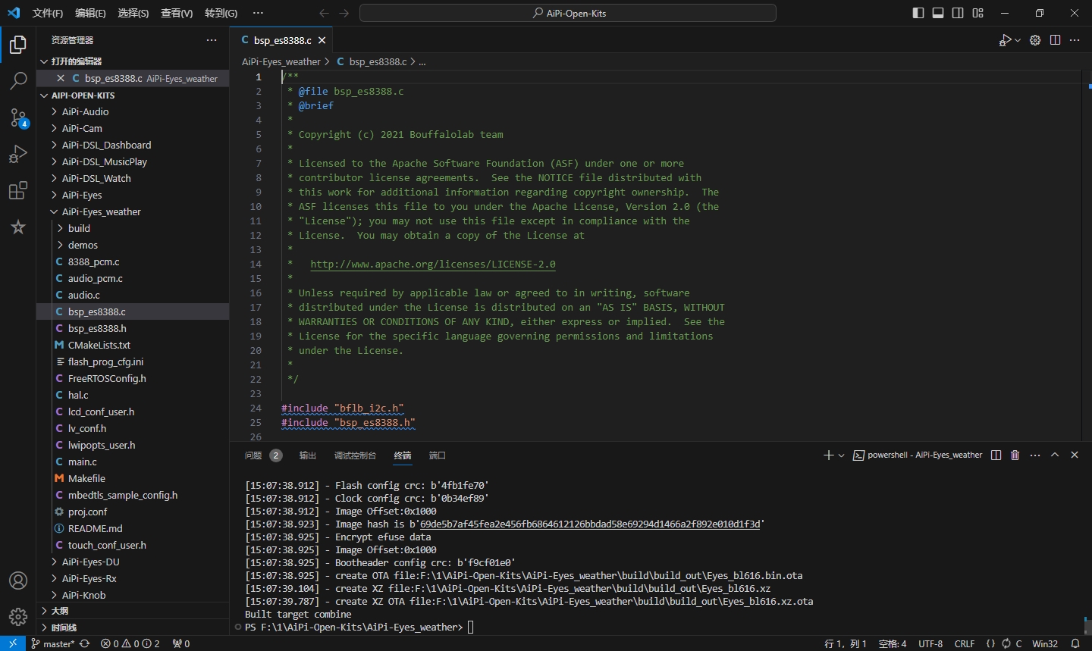The width and height of the screenshot is (1092, 651).
Task: Click Win32 configuration in status bar
Action: coord(1045,643)
